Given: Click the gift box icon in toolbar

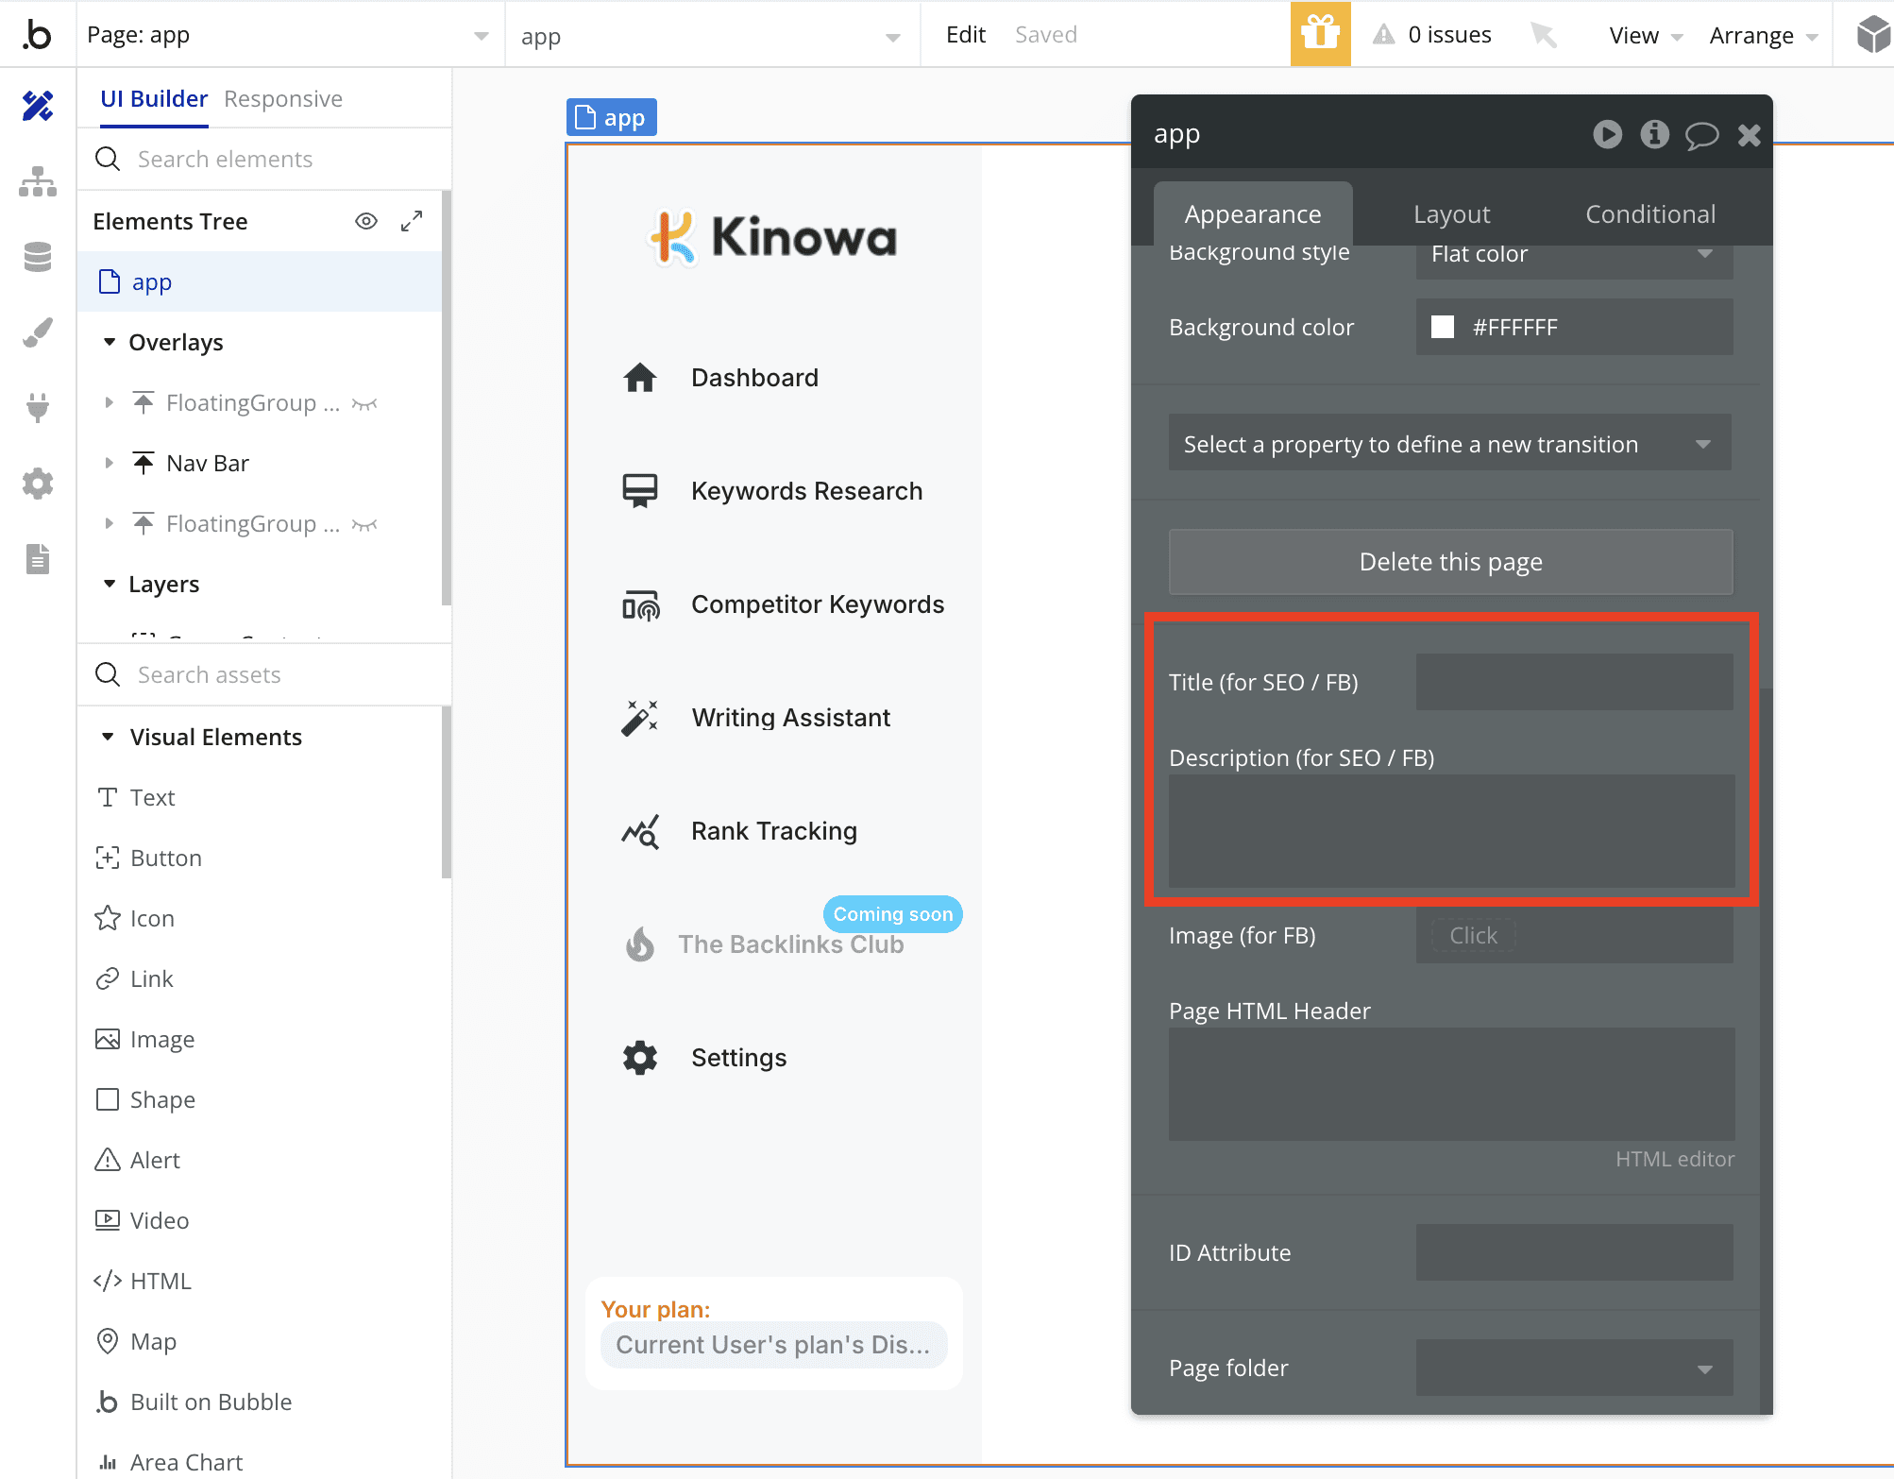Looking at the screenshot, I should tap(1320, 34).
